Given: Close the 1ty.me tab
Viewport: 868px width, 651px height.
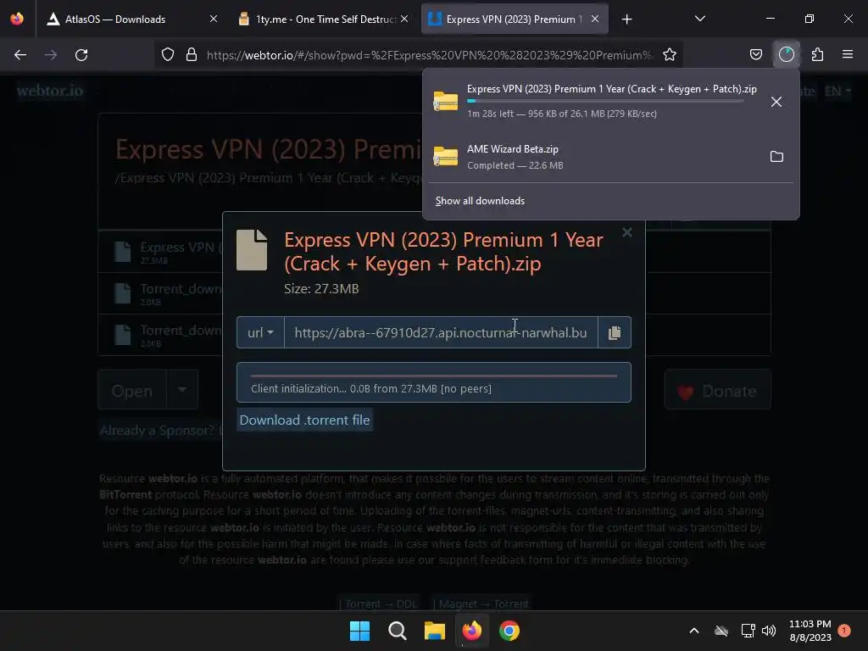Looking at the screenshot, I should 404,19.
